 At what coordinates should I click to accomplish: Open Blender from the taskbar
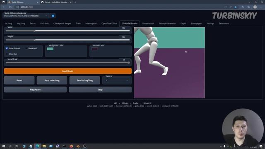78,146
